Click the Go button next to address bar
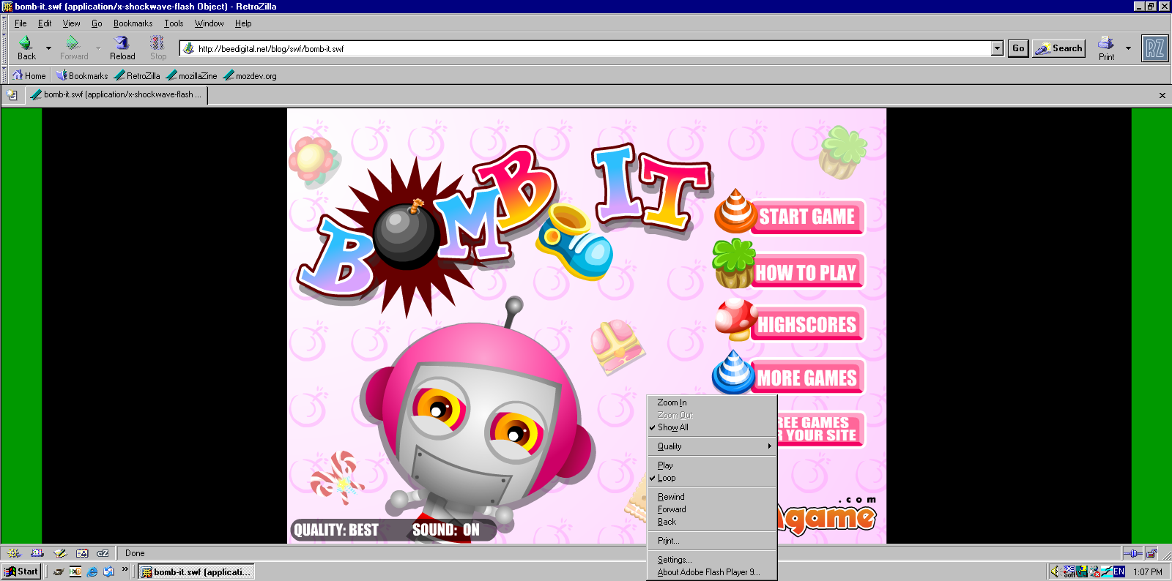The width and height of the screenshot is (1172, 581). tap(1018, 48)
